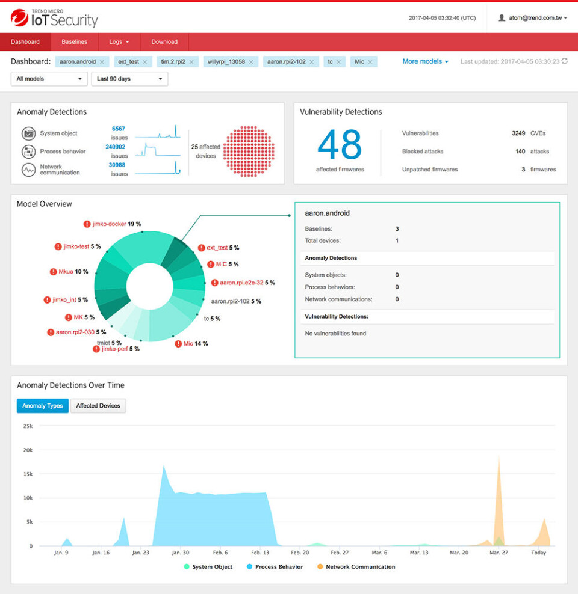
Task: Open the atom@trend.com.tw account menu
Action: [x=533, y=18]
